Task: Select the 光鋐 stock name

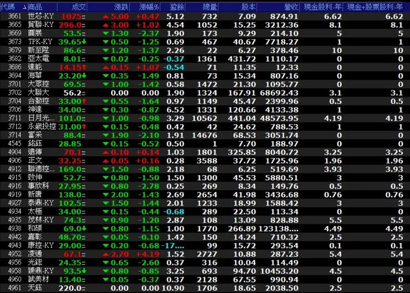Action: click(35, 262)
